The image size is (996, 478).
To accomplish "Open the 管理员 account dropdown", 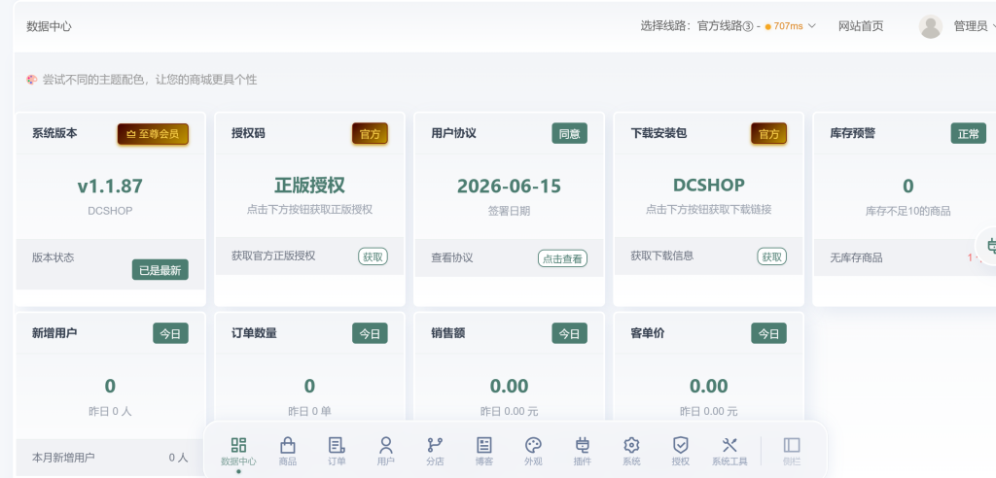I will pyautogui.click(x=974, y=26).
